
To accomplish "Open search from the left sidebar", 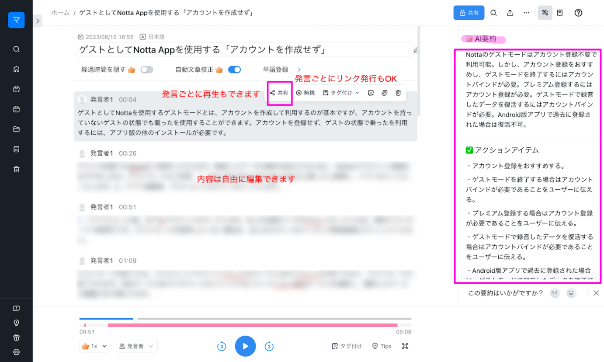I will (16, 49).
